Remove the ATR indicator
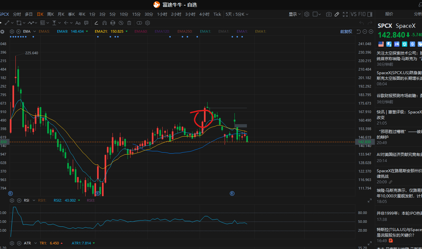Screen dimensions: 422x249 click(x=19, y=243)
